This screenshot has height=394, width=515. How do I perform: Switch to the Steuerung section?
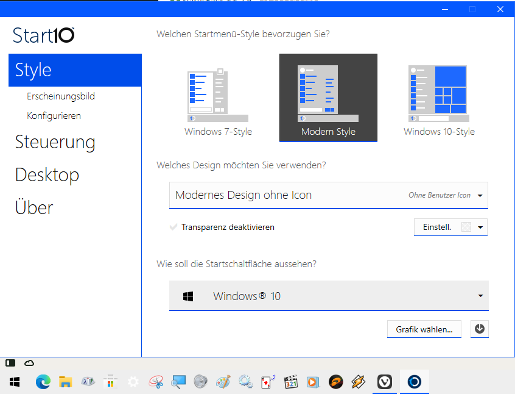click(x=55, y=142)
